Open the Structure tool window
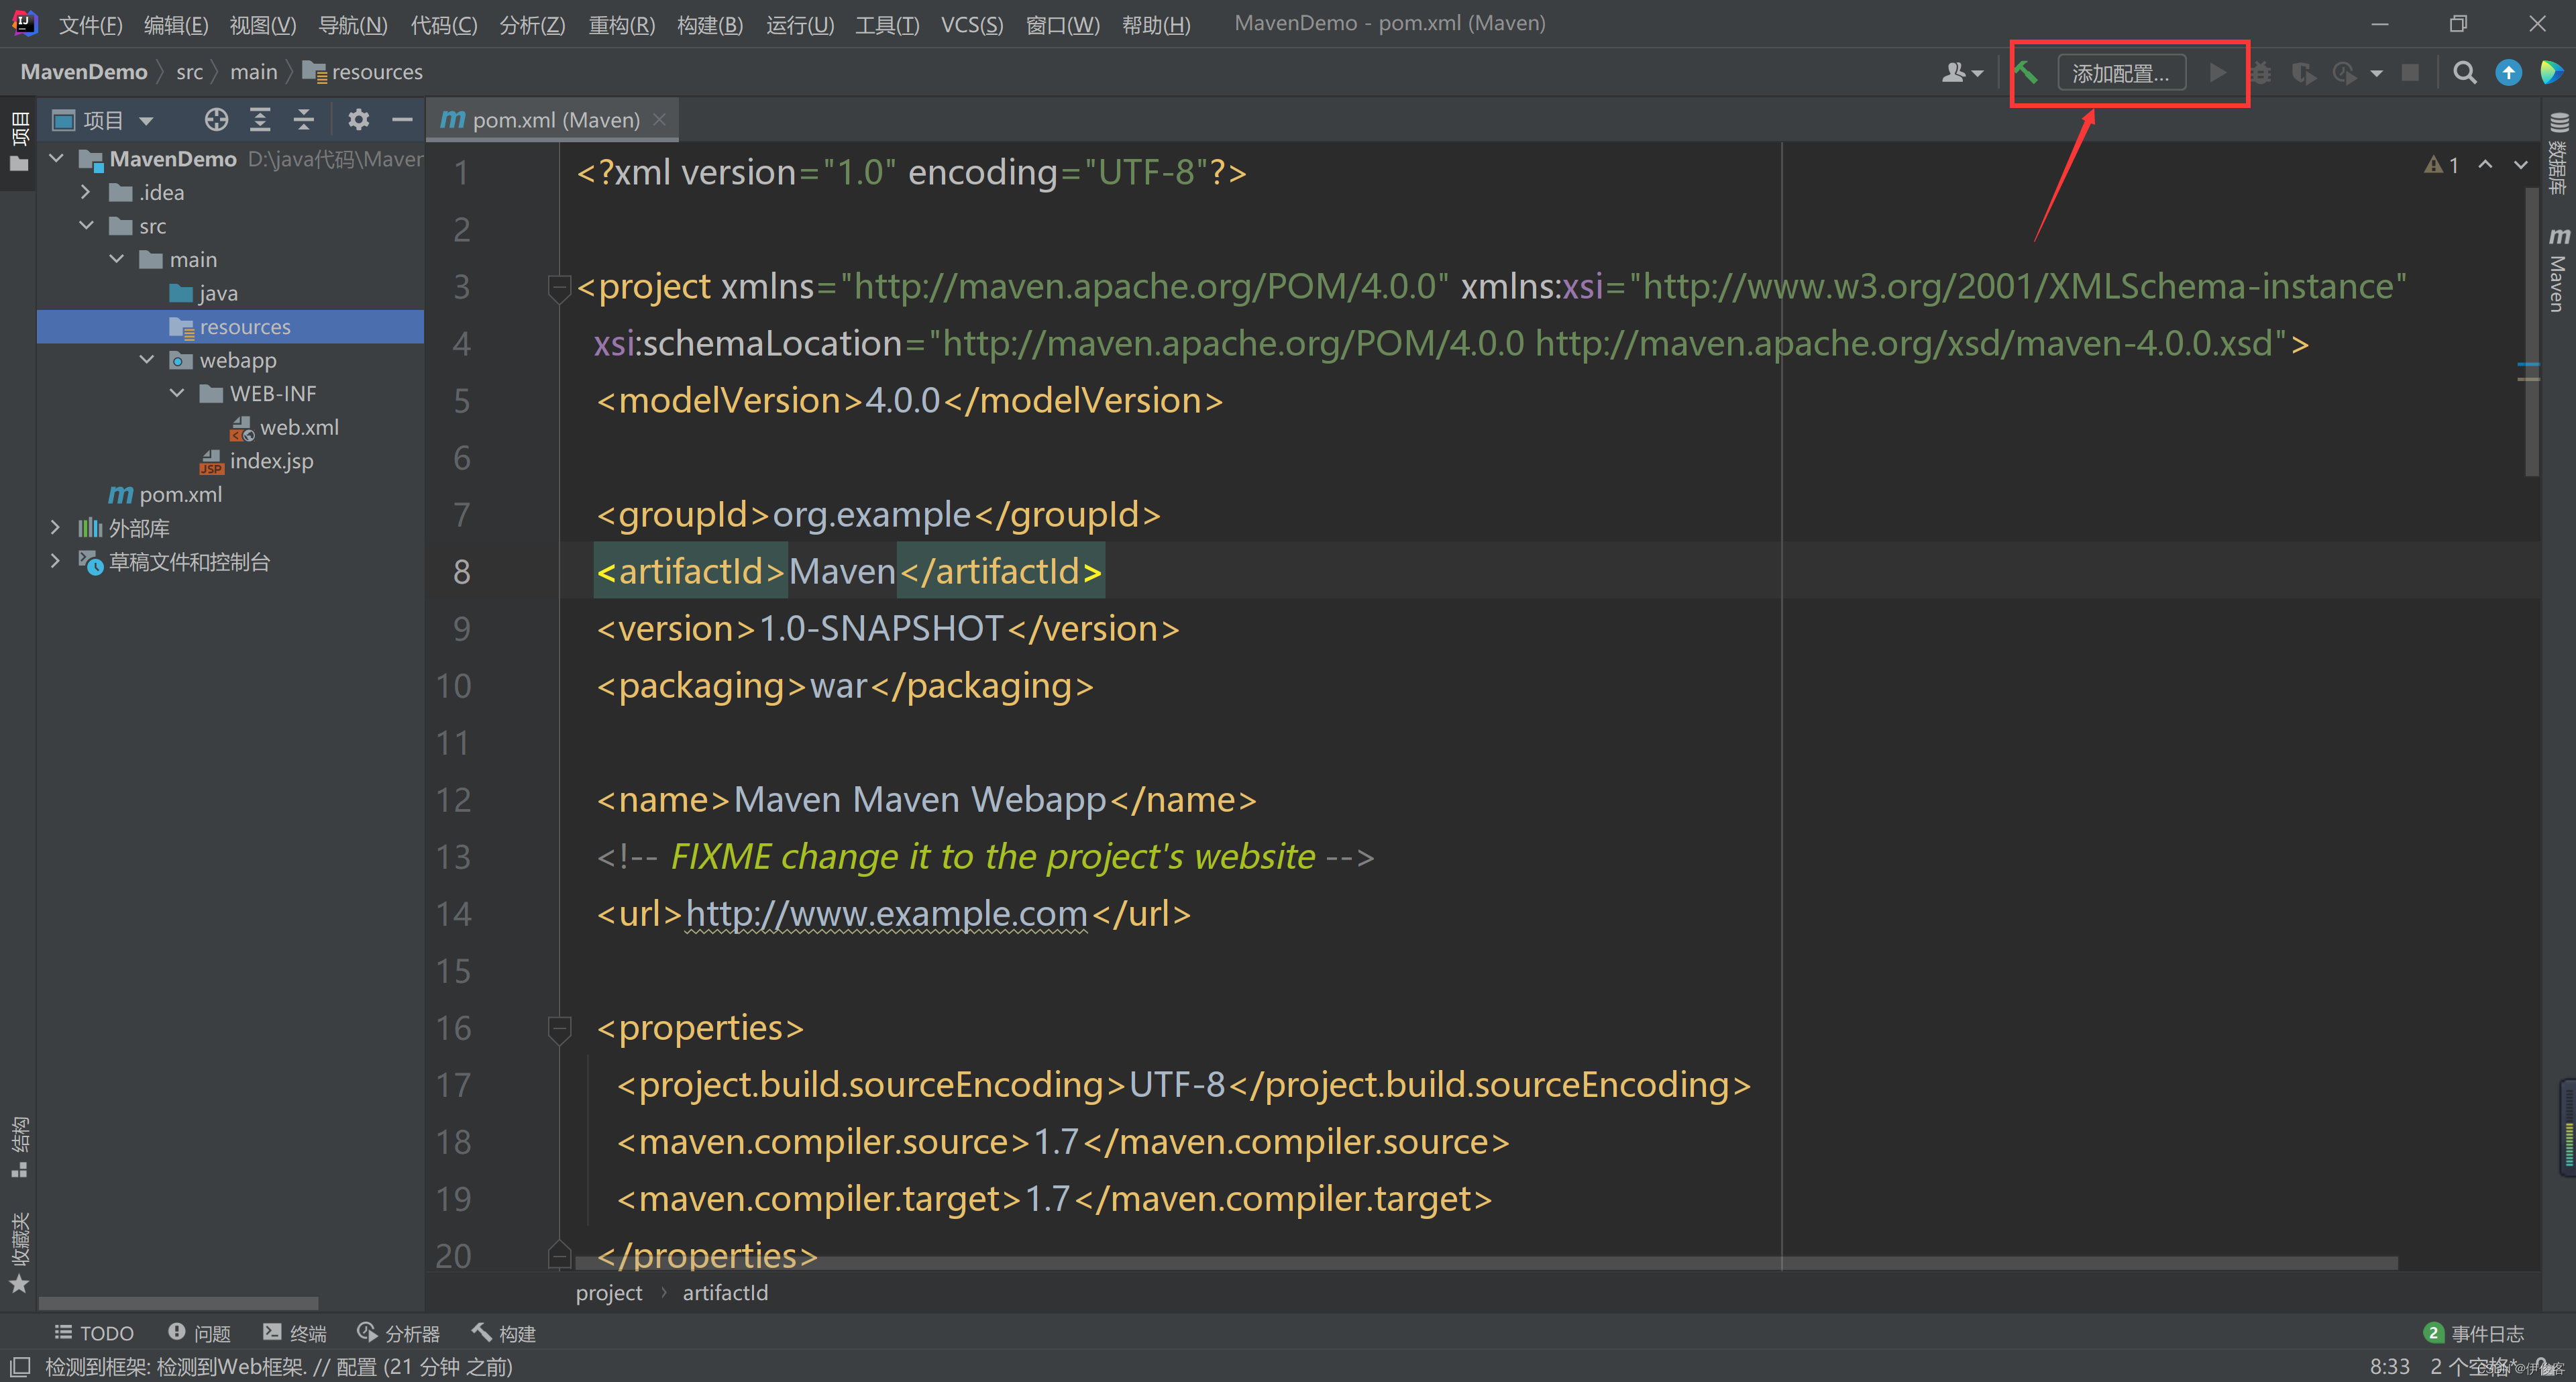Viewport: 2576px width, 1382px height. click(19, 1147)
